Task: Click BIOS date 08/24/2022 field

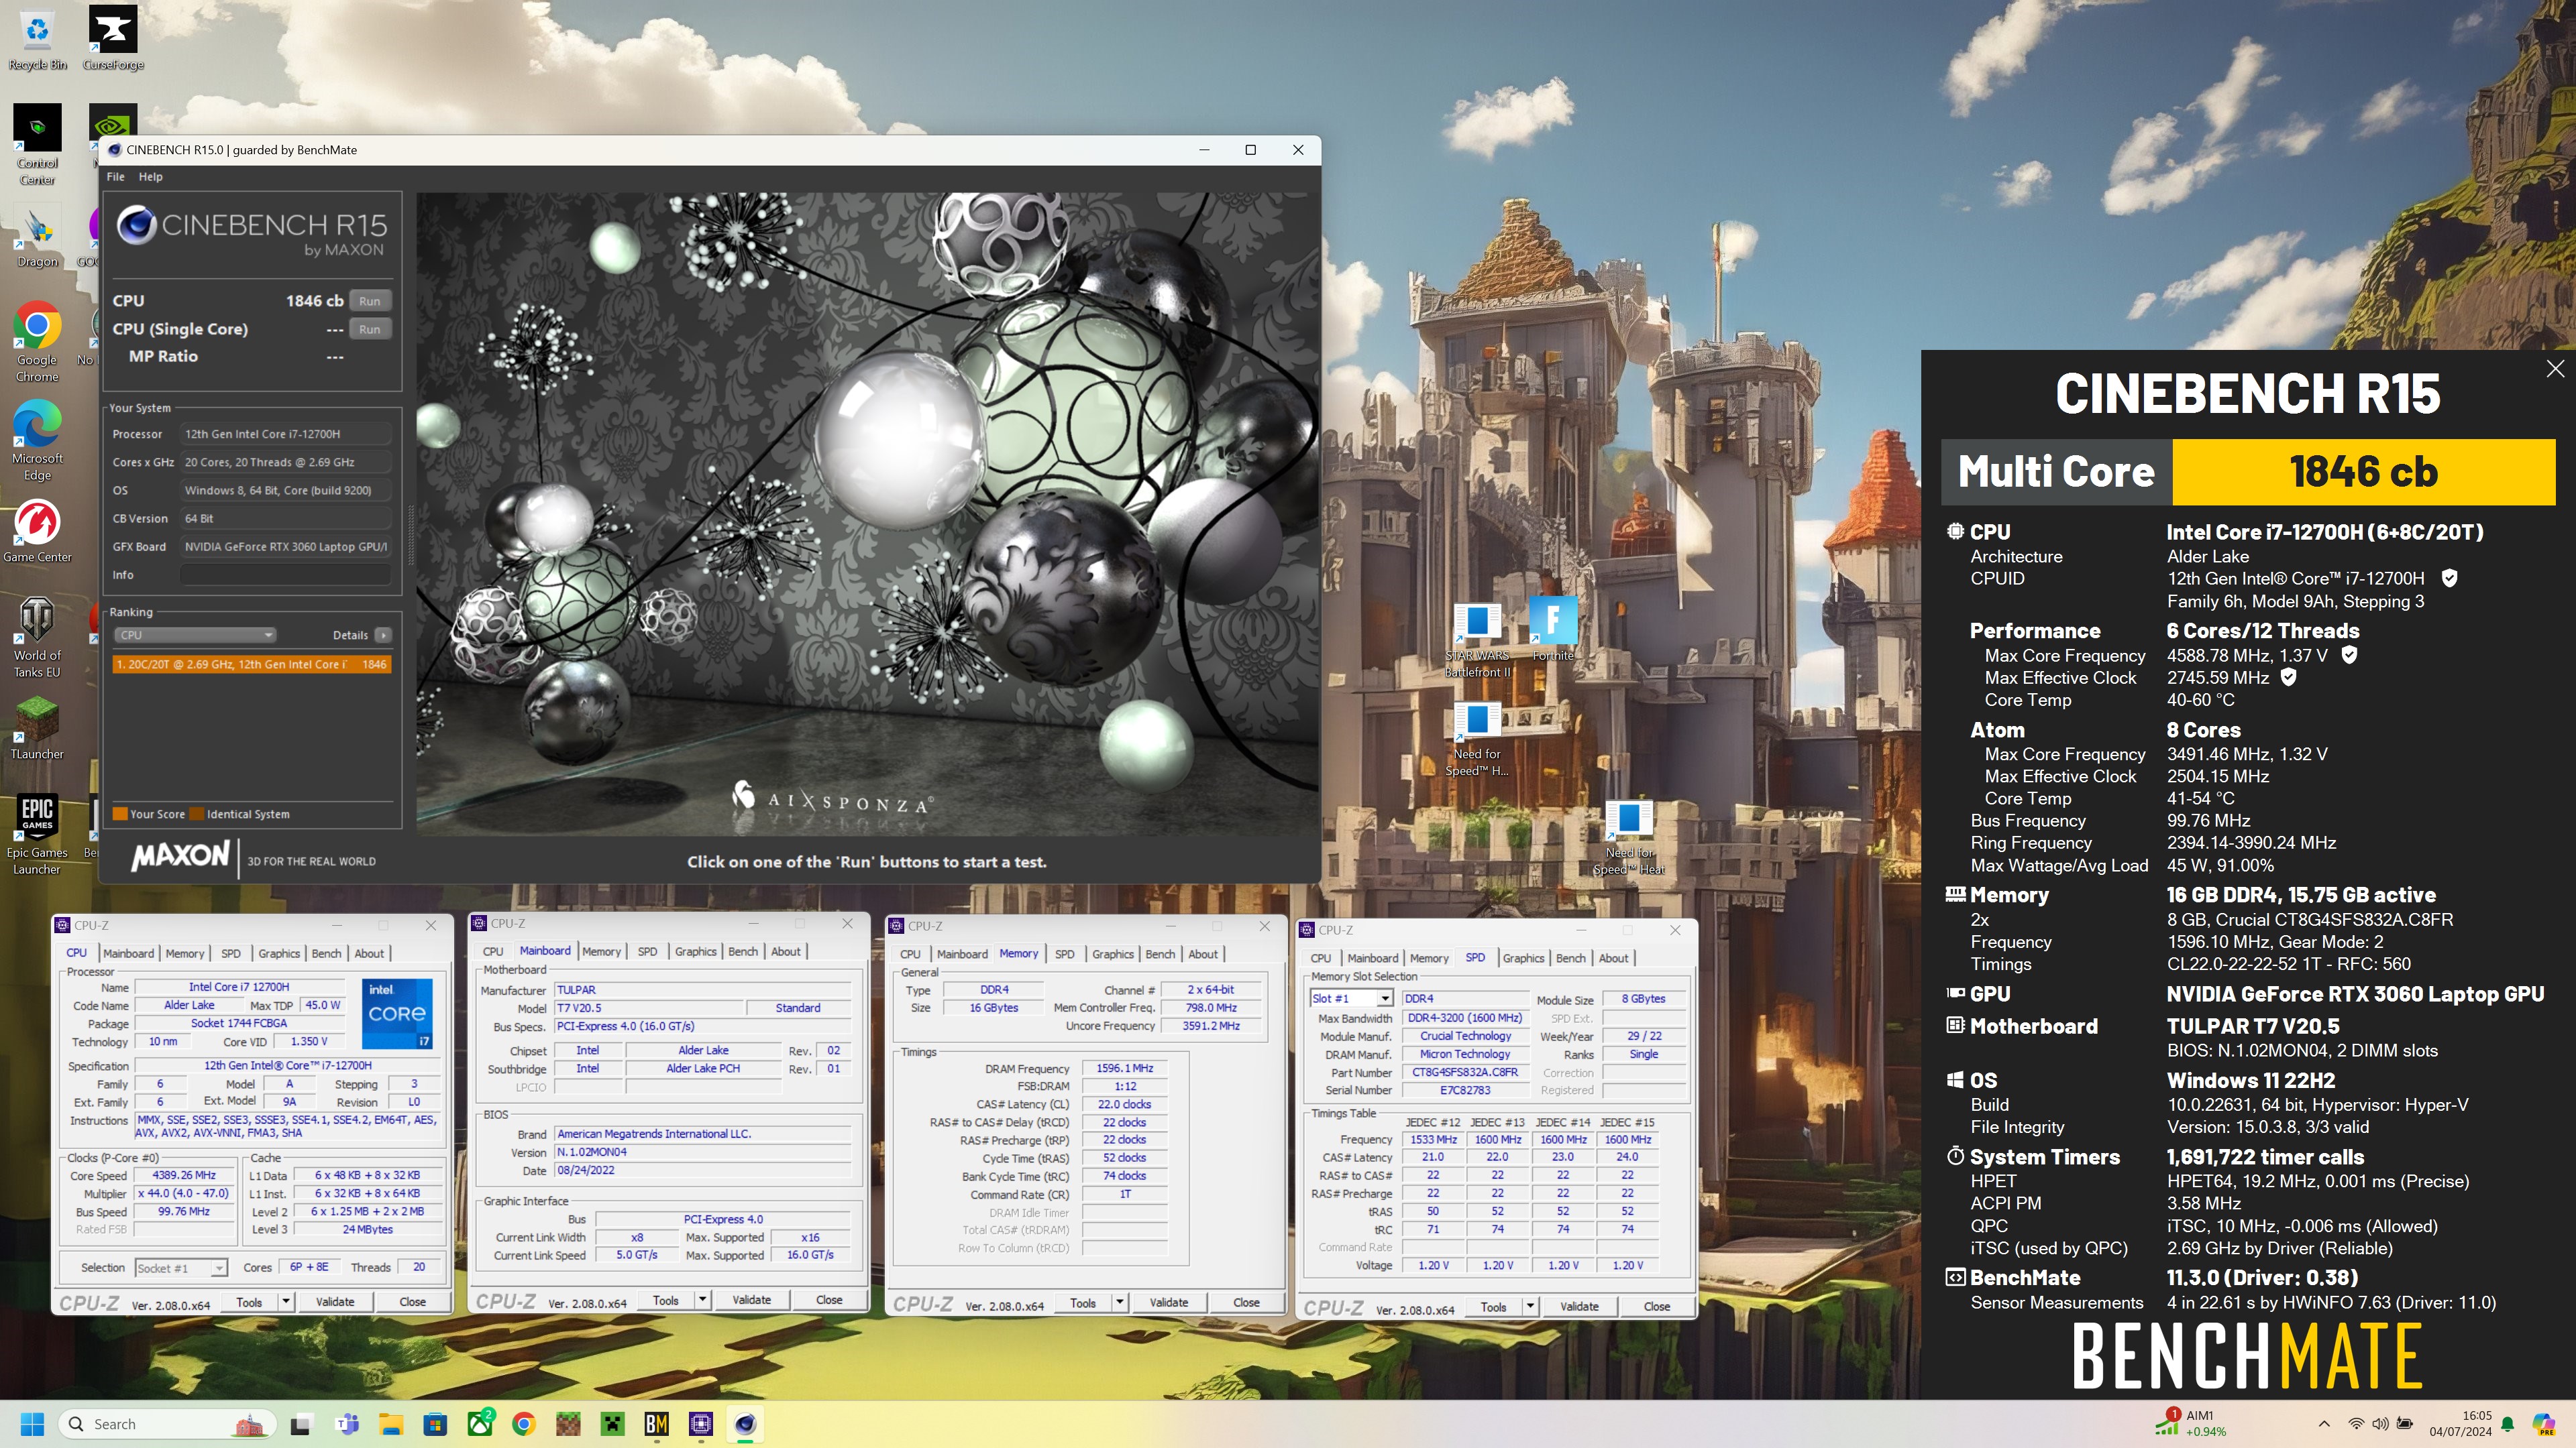Action: pos(702,1170)
